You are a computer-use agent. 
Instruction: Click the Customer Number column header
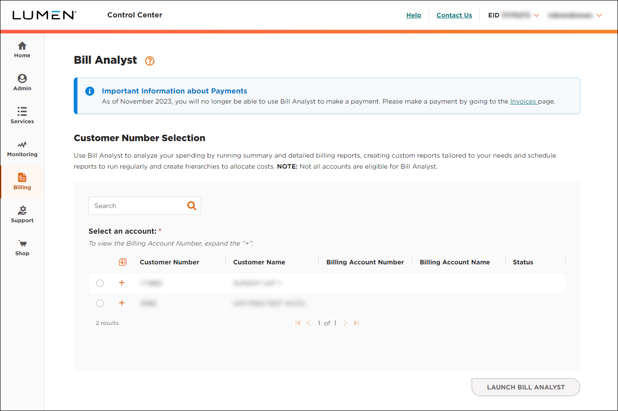point(170,262)
